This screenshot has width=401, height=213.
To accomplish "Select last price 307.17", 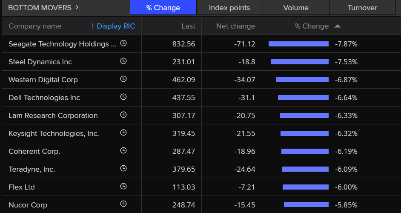I will (x=183, y=115).
